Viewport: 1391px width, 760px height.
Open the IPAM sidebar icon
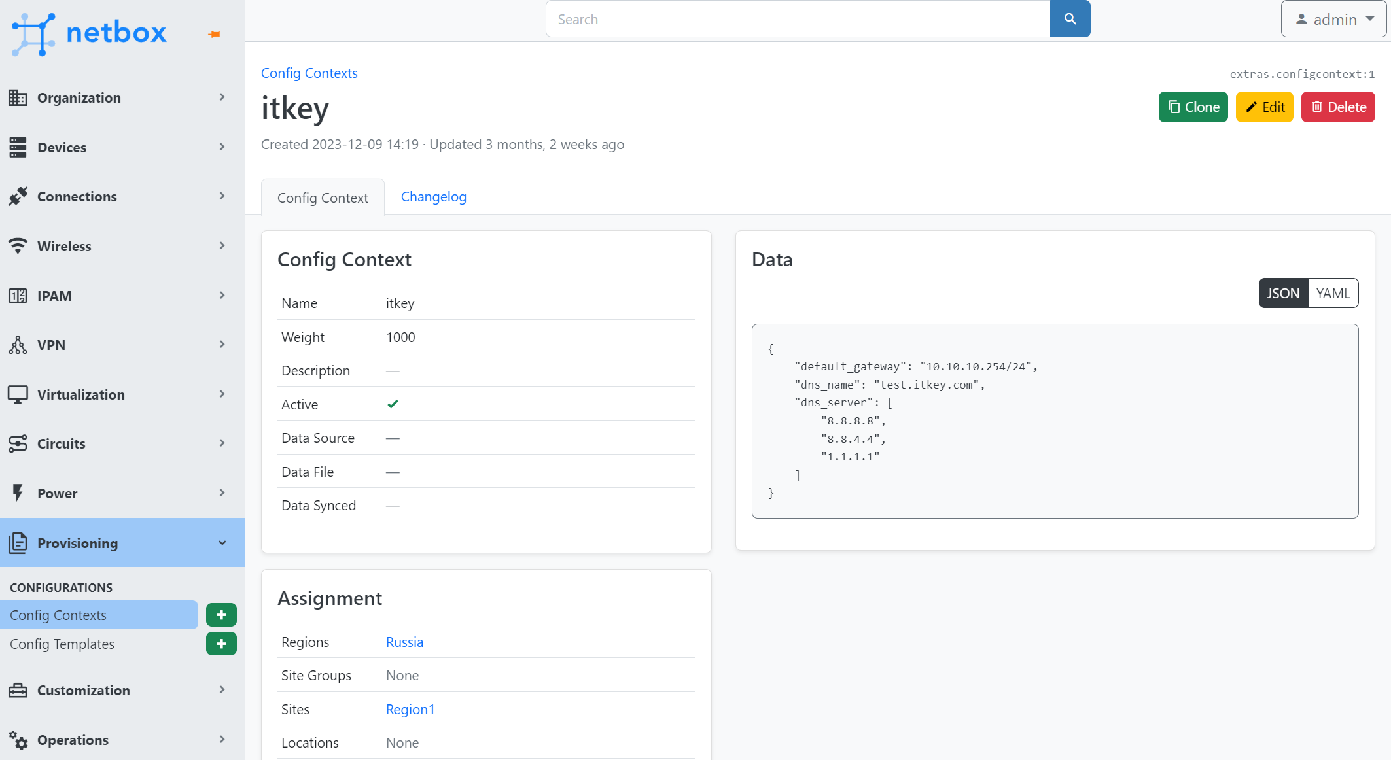coord(18,295)
